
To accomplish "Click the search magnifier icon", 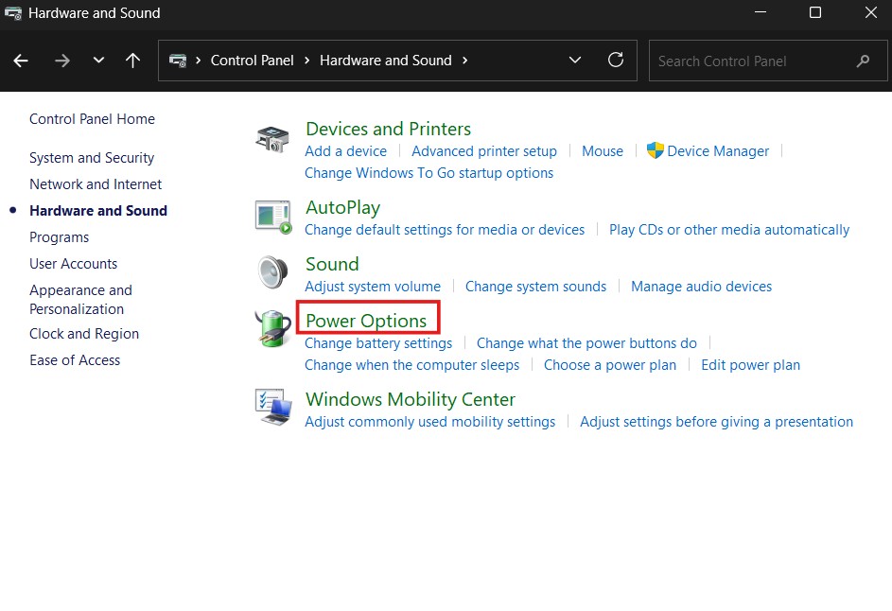I will click(863, 61).
